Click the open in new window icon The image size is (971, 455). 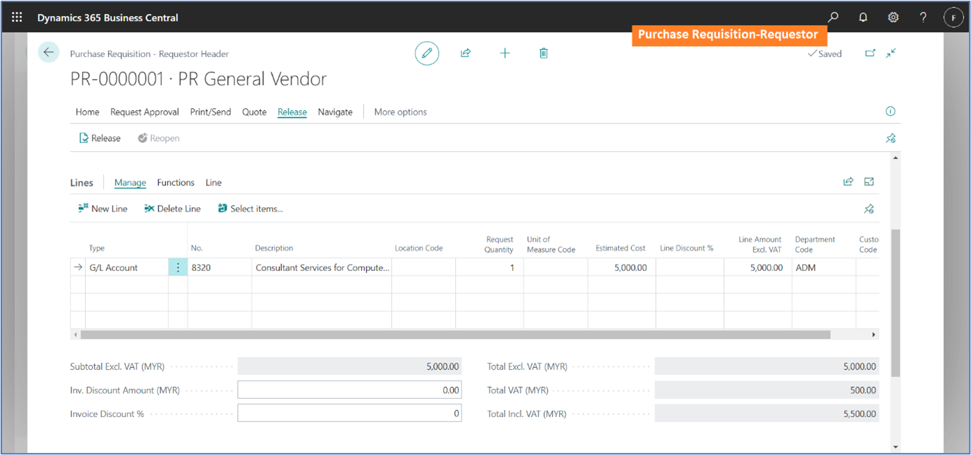(871, 53)
